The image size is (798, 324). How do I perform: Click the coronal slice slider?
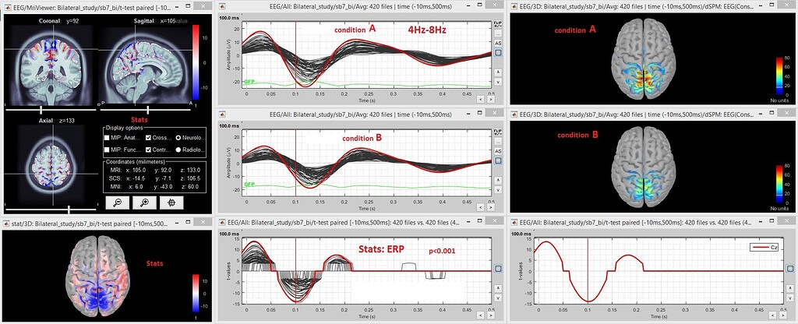tap(51, 109)
